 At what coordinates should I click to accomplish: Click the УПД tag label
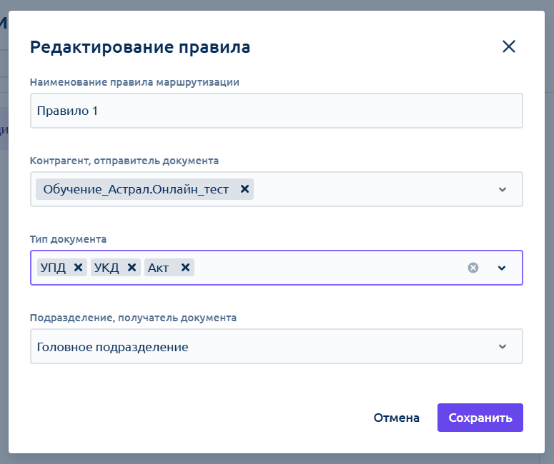click(53, 268)
